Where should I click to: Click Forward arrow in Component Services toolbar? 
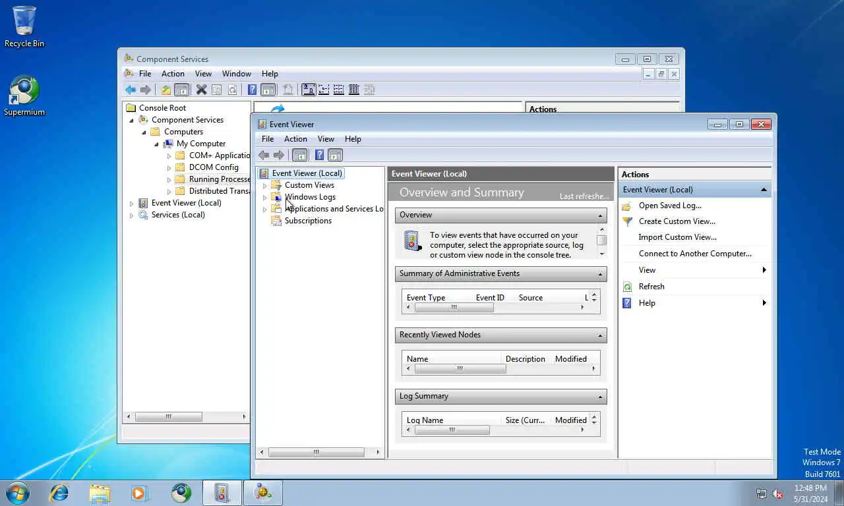146,90
